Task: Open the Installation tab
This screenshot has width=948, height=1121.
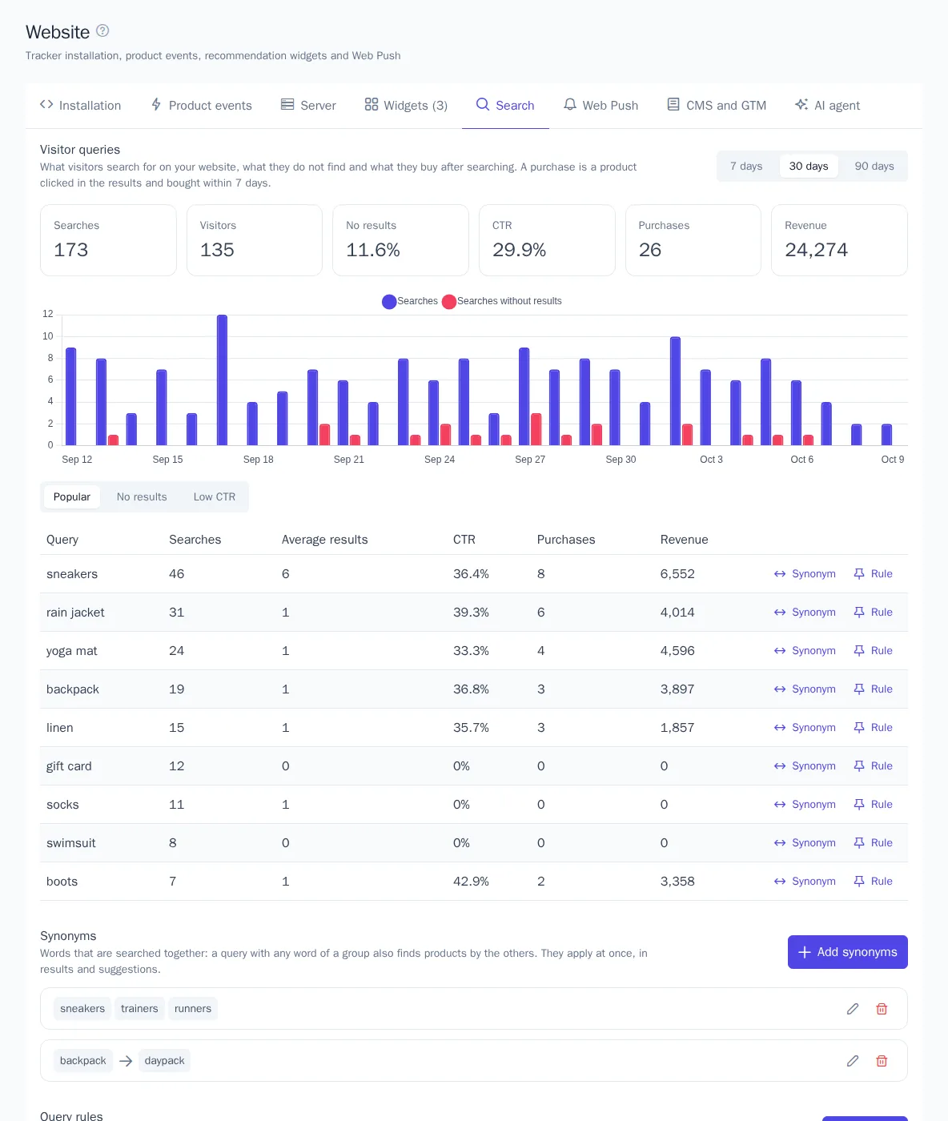Action: (80, 105)
